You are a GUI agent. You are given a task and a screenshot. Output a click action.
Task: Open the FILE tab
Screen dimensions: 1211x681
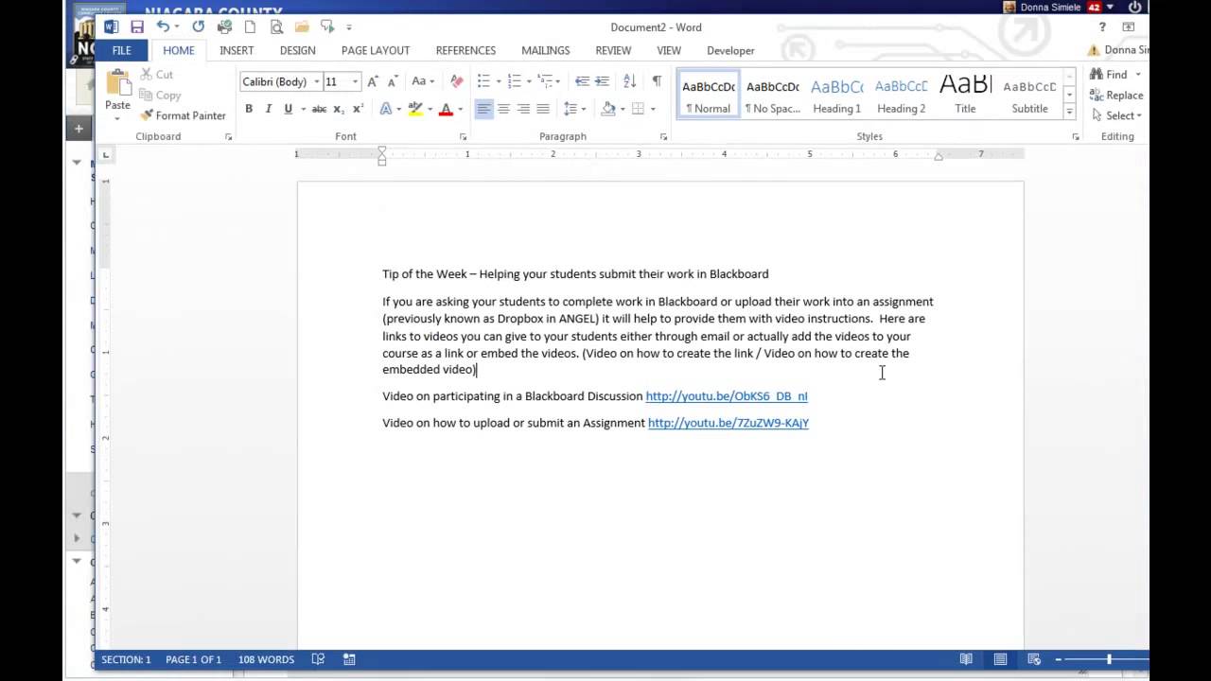[122, 50]
